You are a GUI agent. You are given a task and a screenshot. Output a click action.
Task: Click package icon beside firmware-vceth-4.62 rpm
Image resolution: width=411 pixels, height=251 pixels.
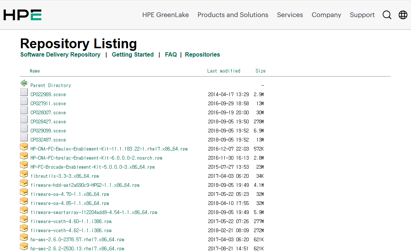[24, 228]
